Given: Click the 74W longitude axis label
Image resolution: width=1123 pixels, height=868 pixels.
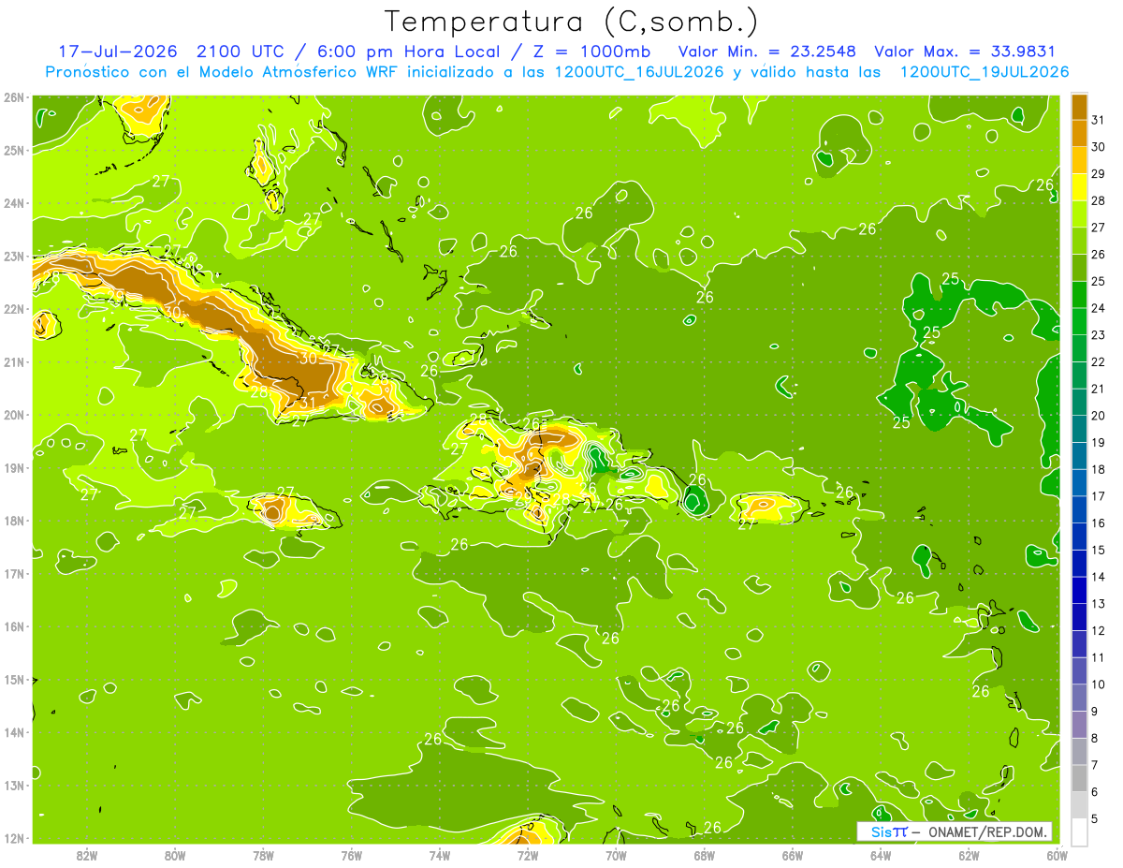Looking at the screenshot, I should point(440,855).
